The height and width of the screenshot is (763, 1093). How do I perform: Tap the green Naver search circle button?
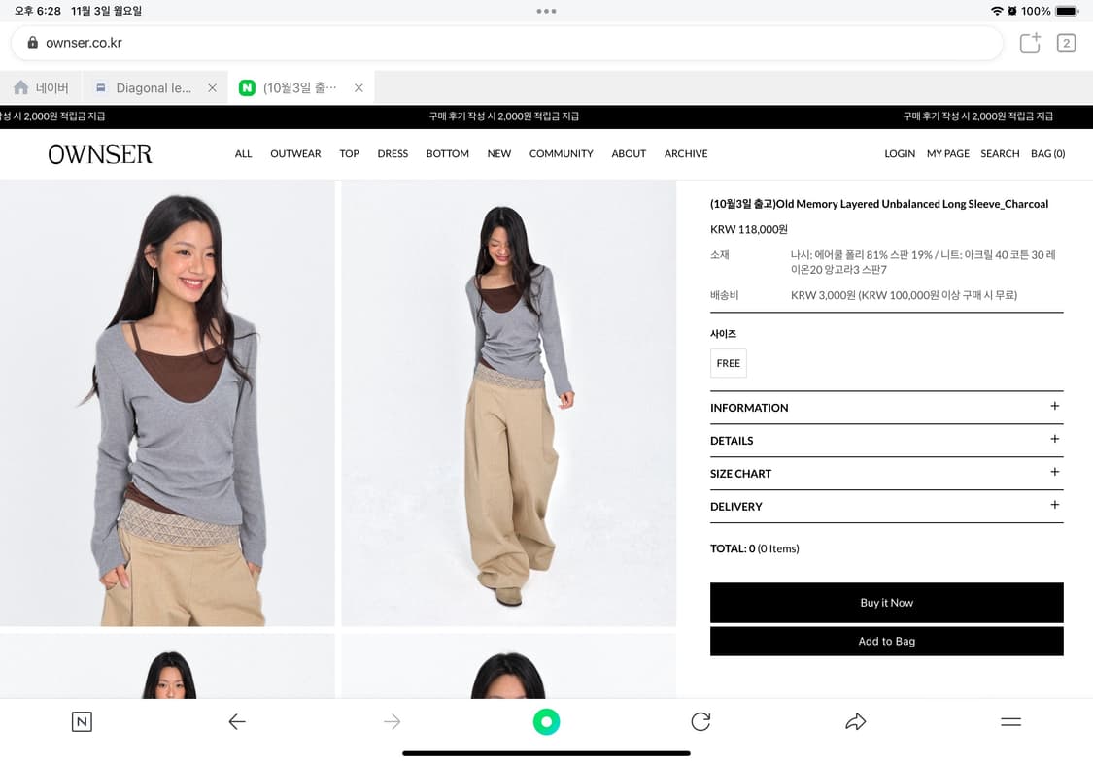pyautogui.click(x=546, y=721)
